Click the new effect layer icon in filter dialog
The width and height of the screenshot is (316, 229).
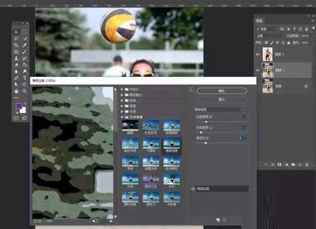click(x=218, y=220)
